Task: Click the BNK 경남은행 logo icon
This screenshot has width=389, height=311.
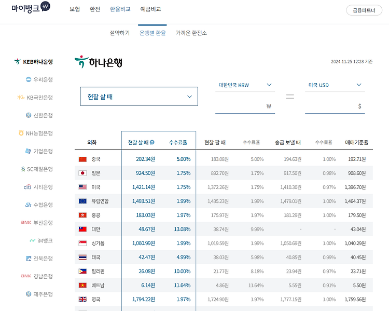Action: point(26,276)
